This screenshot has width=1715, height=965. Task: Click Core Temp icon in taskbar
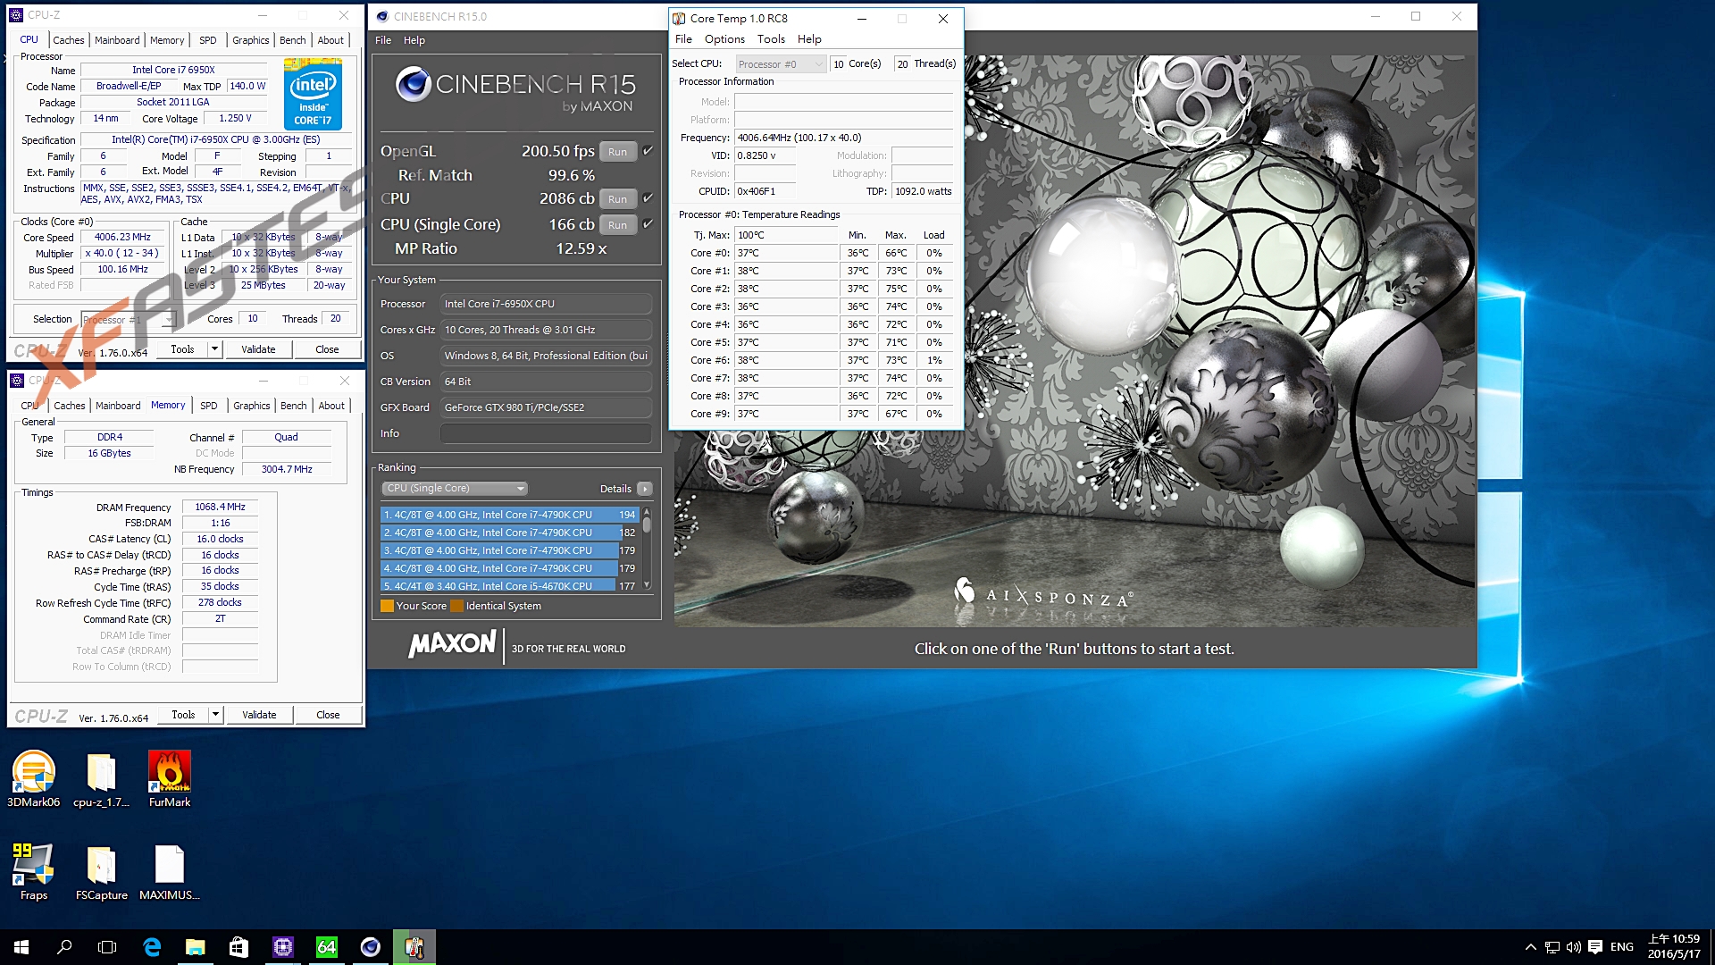click(x=414, y=947)
